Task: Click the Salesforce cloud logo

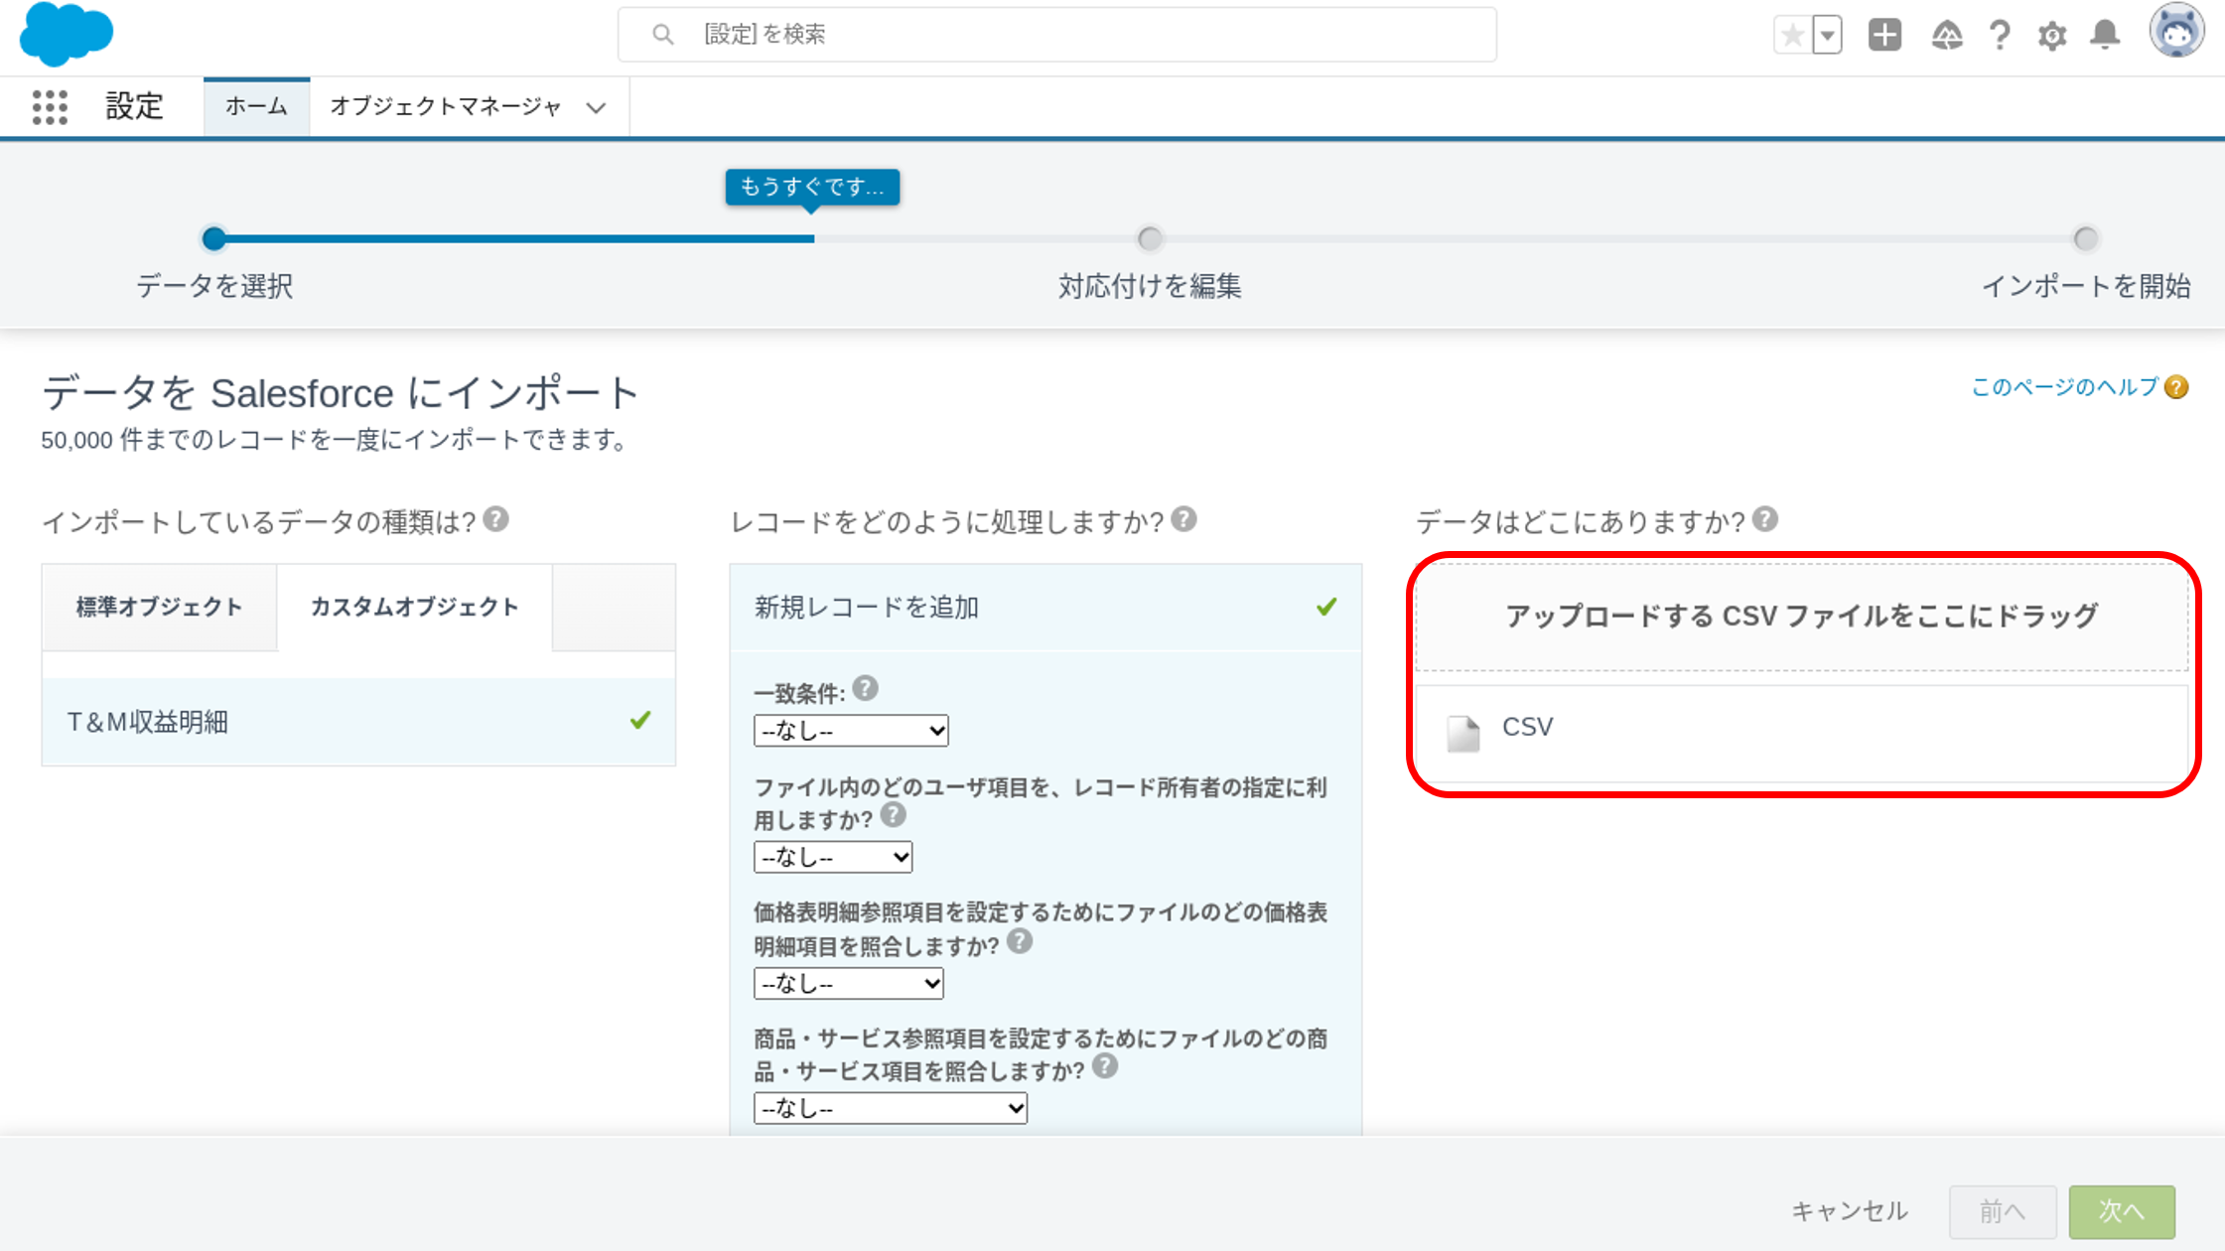Action: [x=67, y=34]
